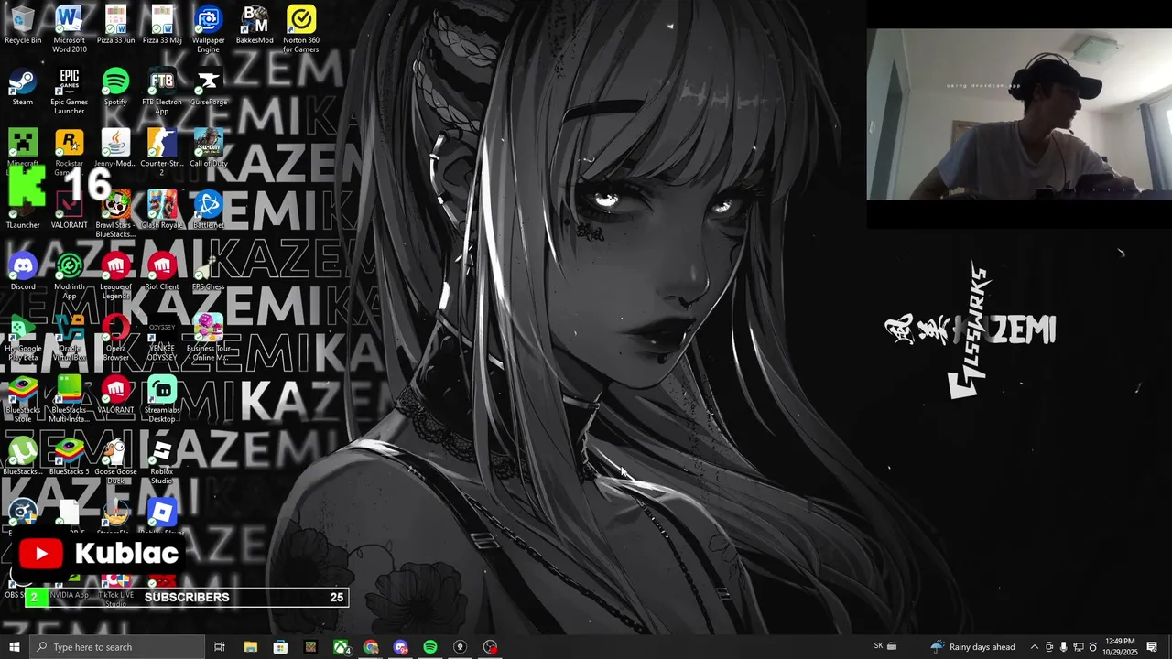
Task: Open Rockstar Games Launcher icon
Action: [x=70, y=153]
